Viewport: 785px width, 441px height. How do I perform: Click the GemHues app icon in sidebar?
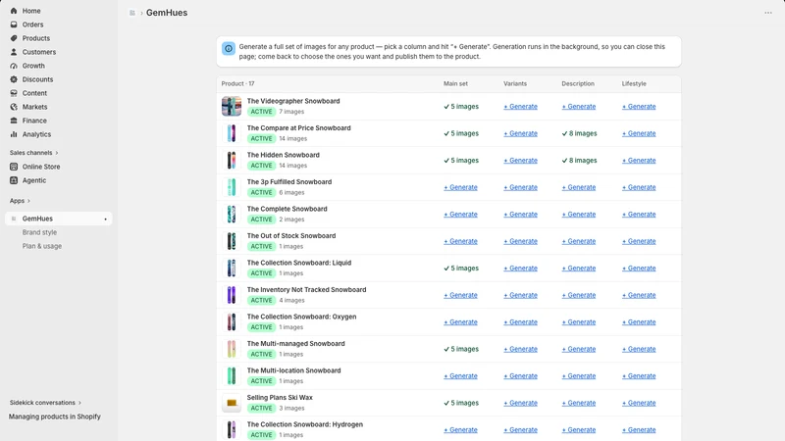click(14, 219)
